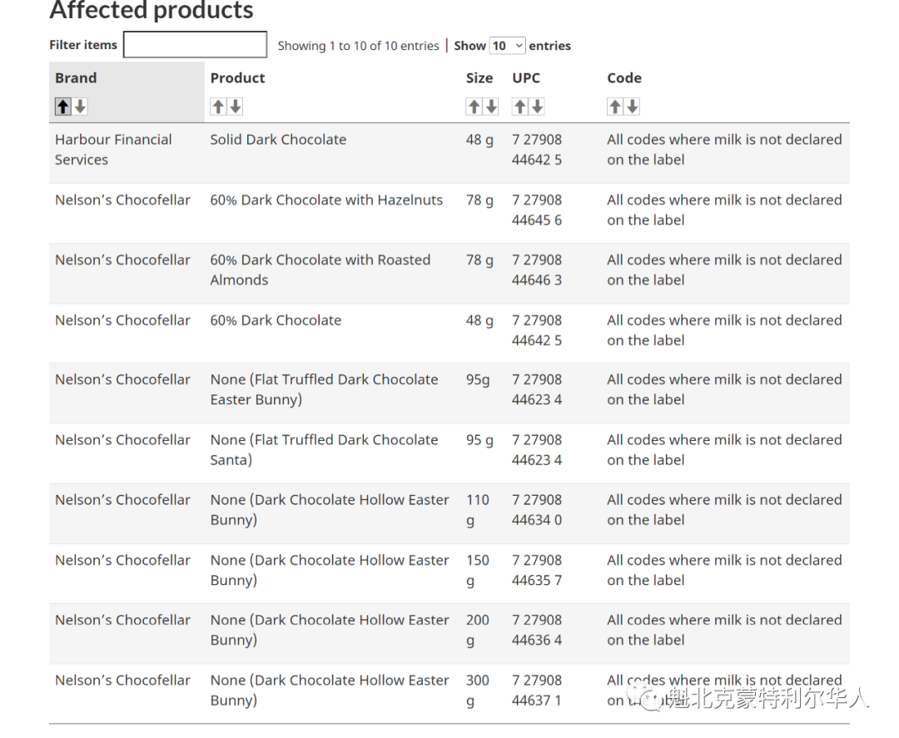899x738 pixels.
Task: Select the Harbour Financial Services row
Action: point(449,153)
